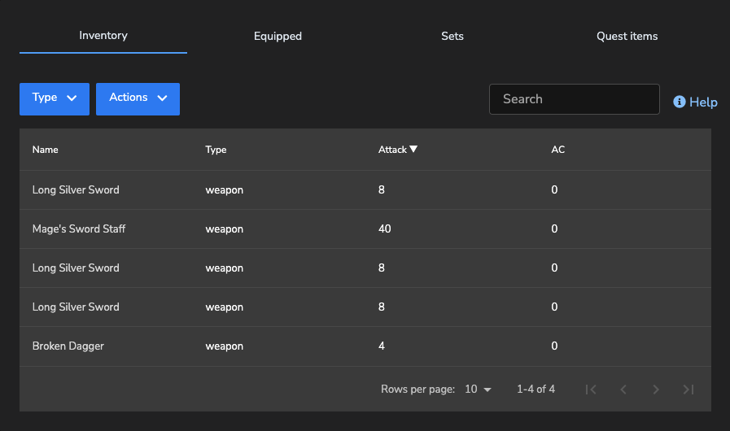Go to the first page icon
The image size is (730, 431).
click(591, 389)
